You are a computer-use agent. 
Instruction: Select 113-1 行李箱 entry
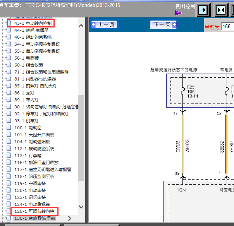click(28, 156)
